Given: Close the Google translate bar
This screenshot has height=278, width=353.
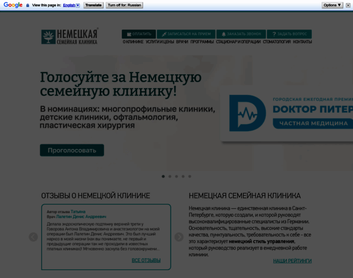Looking at the screenshot, I should click(x=348, y=5).
